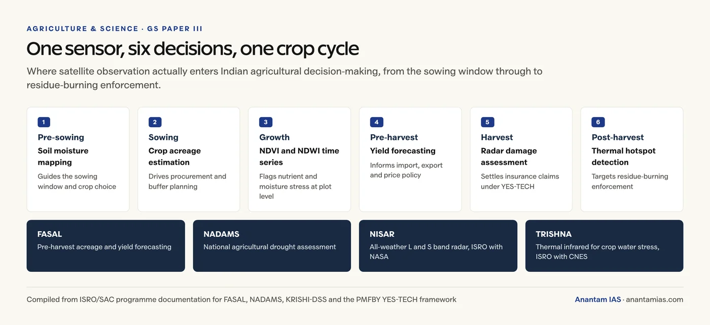Image resolution: width=710 pixels, height=325 pixels.
Task: Click the Crop acreage estimation heading
Action: point(174,157)
